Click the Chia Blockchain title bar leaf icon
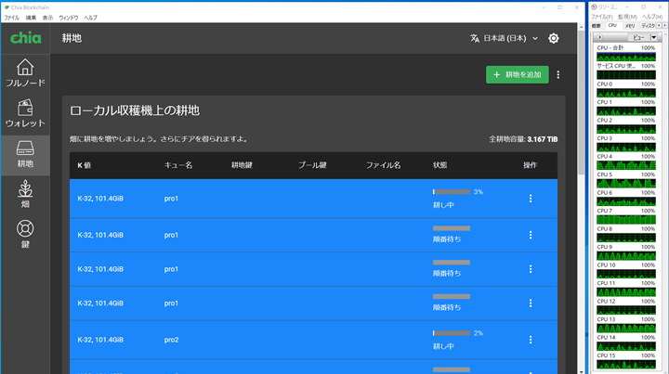669x374 pixels. pos(7,7)
